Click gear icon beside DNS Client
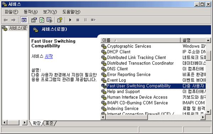This screenshot has height=134, width=213. [104, 69]
